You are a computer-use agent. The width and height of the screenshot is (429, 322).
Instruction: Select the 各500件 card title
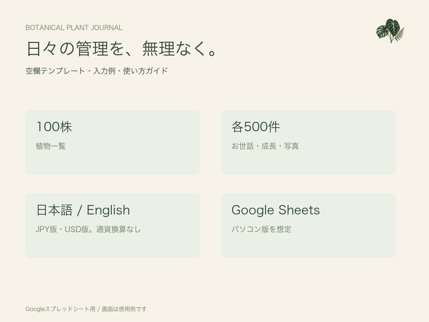(x=256, y=127)
